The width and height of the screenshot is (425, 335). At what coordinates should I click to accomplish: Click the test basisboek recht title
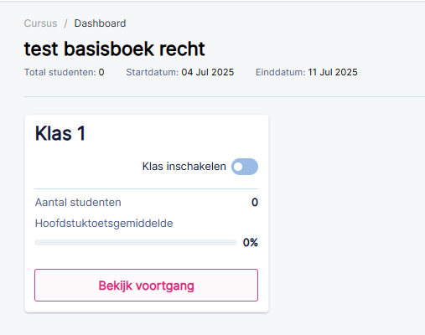tap(115, 49)
